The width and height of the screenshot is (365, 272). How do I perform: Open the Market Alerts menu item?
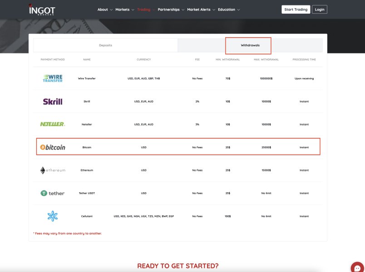(199, 10)
